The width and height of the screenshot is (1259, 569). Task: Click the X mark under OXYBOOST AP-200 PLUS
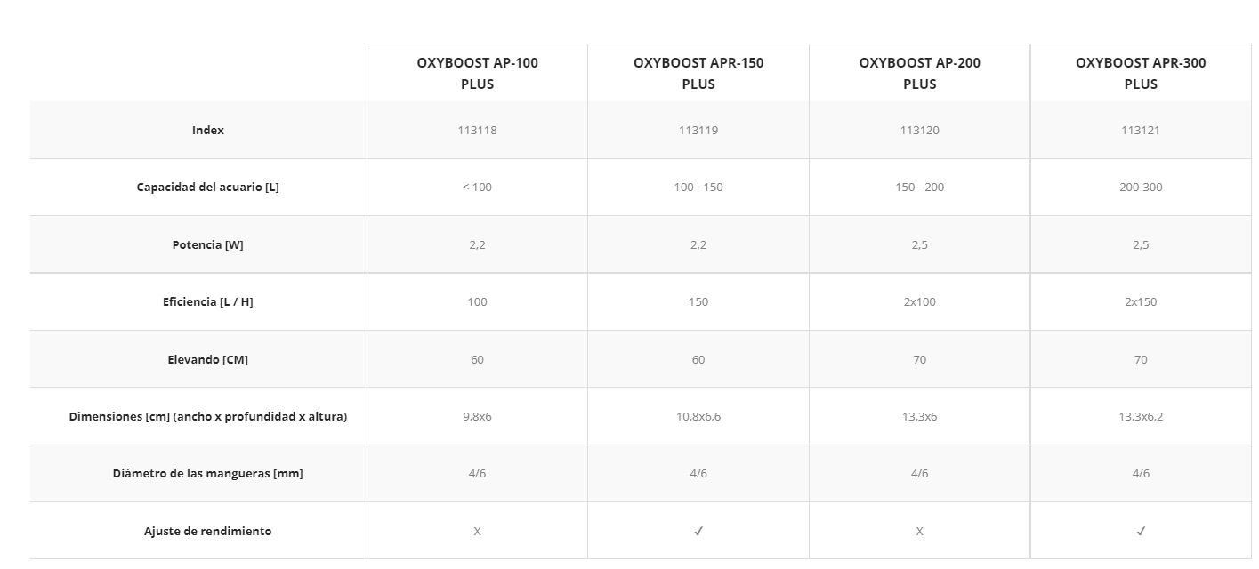point(919,531)
